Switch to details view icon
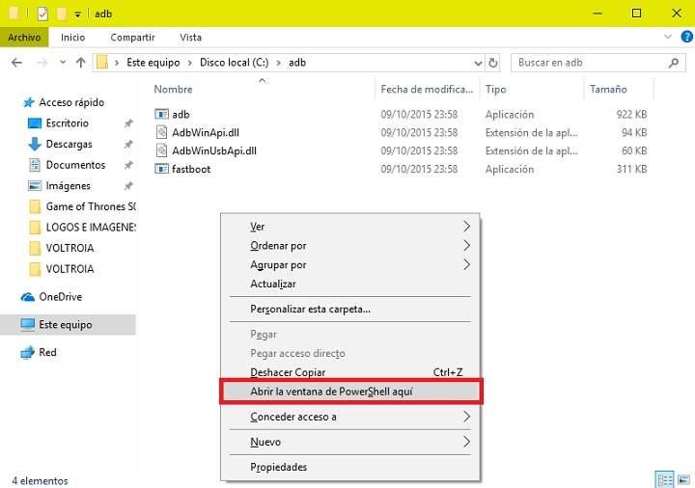The width and height of the screenshot is (695, 488). point(664,479)
